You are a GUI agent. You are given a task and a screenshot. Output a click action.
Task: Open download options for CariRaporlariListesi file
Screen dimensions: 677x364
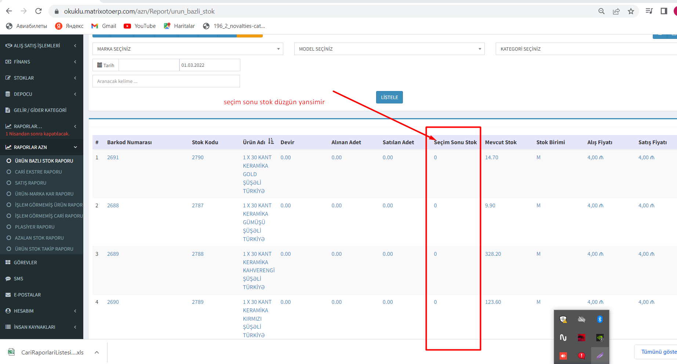coord(97,352)
